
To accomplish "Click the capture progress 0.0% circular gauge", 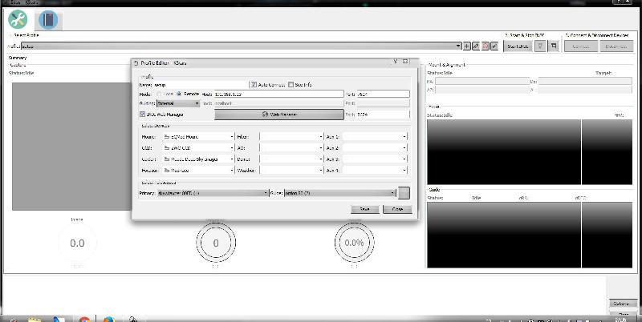I will coord(354,243).
